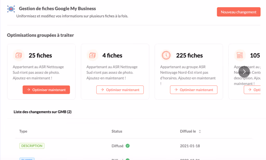Click description icon on 105 card
This screenshot has width=266, height=160.
[240, 55]
